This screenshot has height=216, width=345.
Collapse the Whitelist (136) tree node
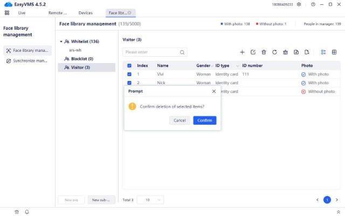(61, 42)
